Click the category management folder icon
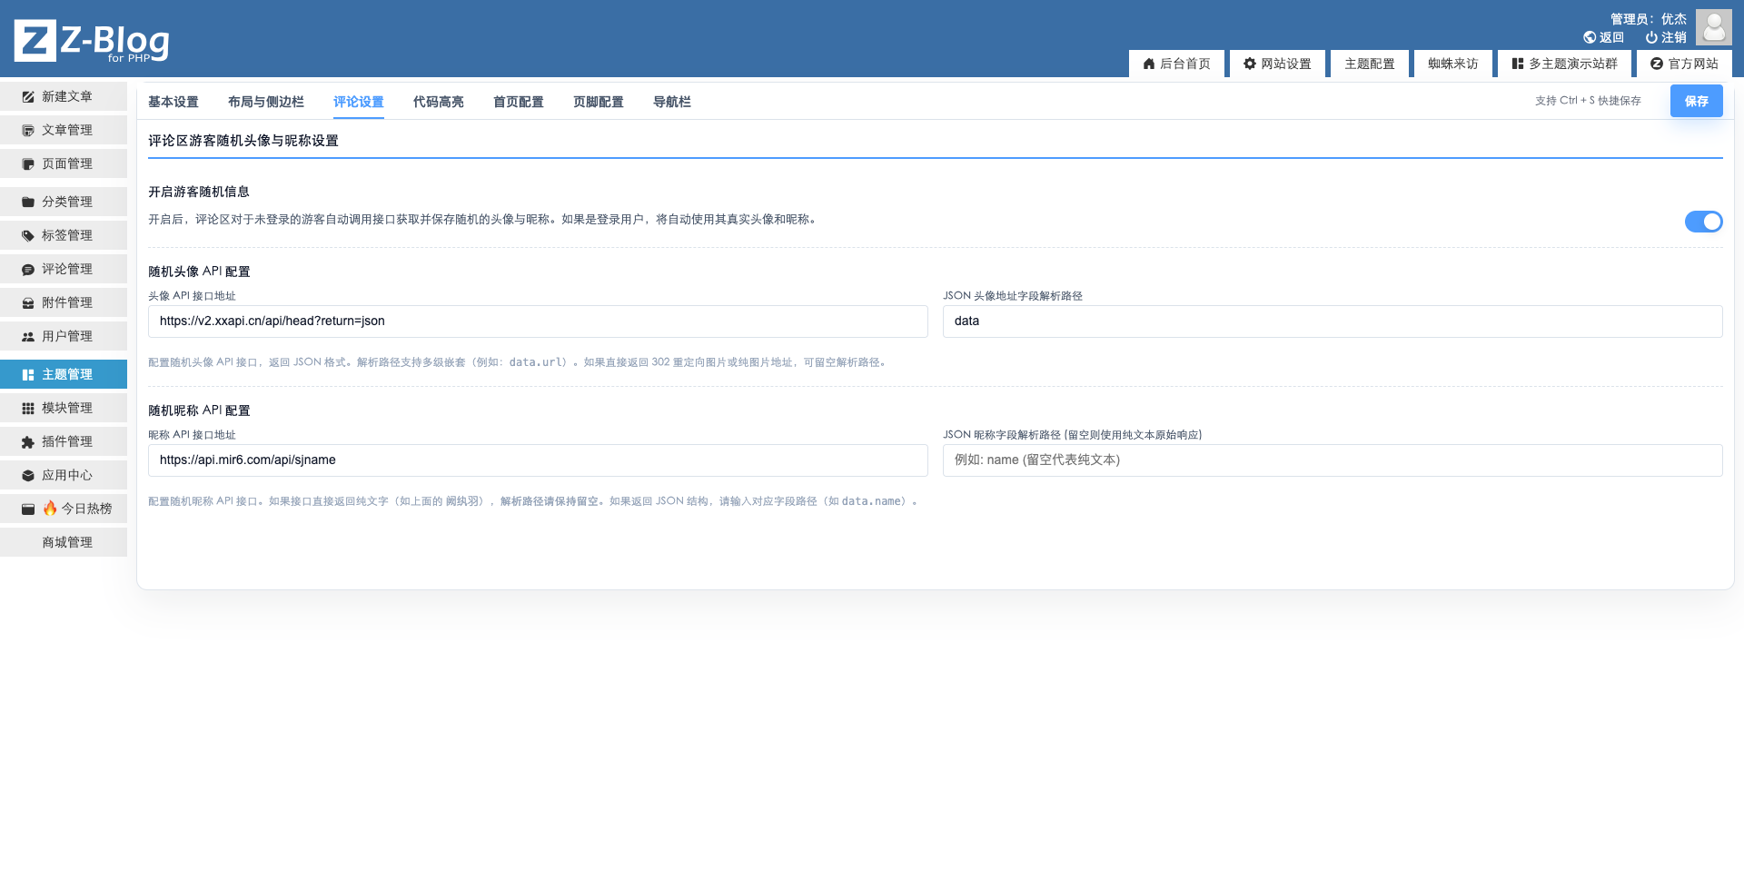Image resolution: width=1744 pixels, height=870 pixels. click(x=28, y=203)
